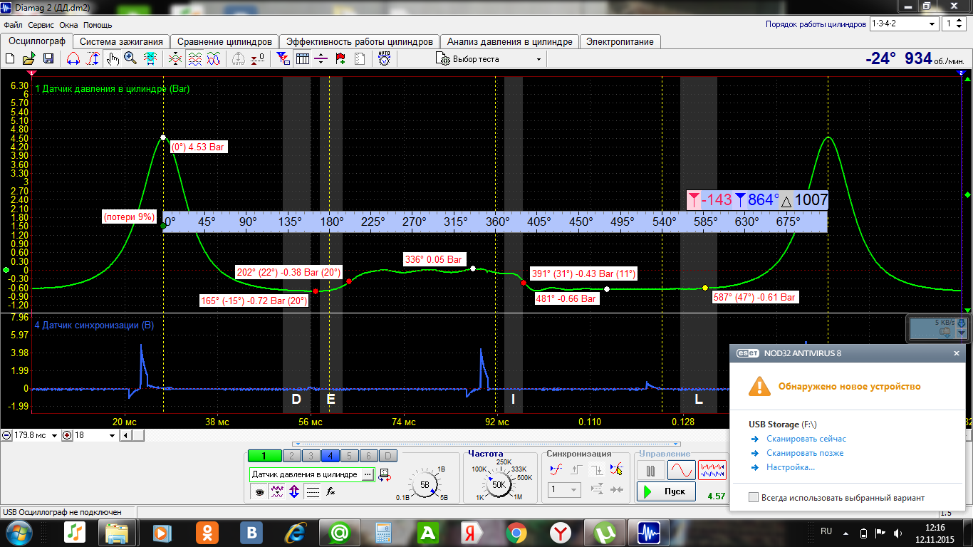
Task: Select channel 4 blue button
Action: tap(330, 456)
